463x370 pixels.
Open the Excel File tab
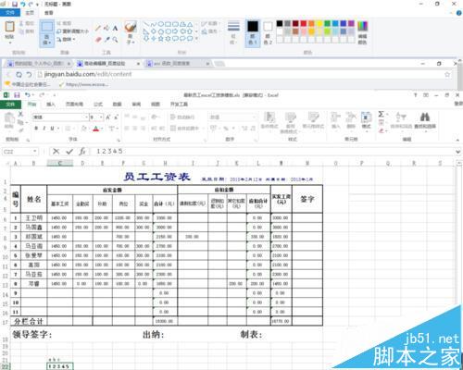10,105
